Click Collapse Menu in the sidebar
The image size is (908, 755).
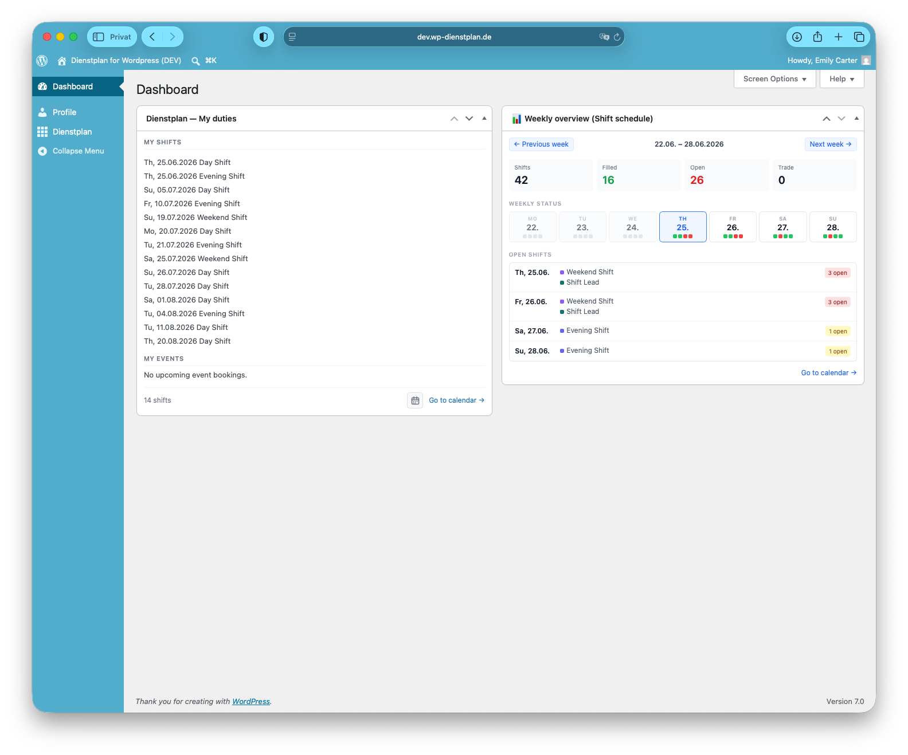78,151
